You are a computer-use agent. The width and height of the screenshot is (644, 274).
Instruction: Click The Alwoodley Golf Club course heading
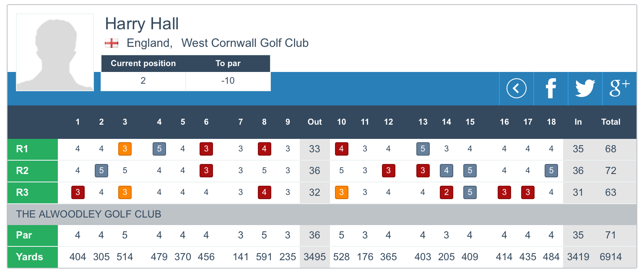(88, 214)
